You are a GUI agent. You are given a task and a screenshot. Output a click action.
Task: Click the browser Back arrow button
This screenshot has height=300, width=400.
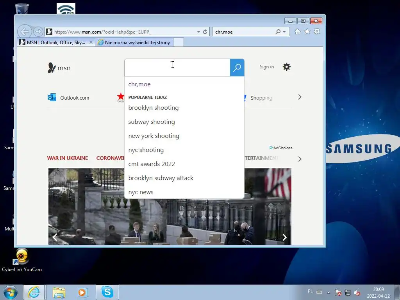[25, 32]
